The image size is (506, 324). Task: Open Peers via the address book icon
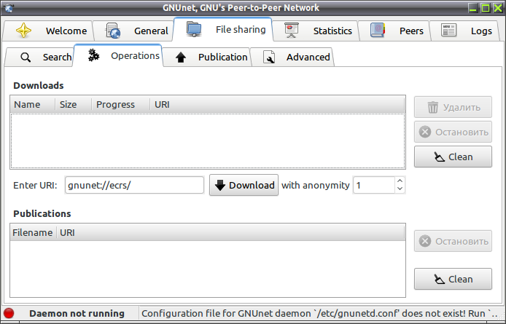tap(378, 31)
